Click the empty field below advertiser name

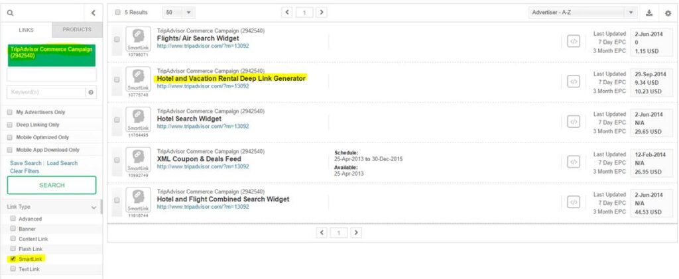pyautogui.click(x=52, y=74)
